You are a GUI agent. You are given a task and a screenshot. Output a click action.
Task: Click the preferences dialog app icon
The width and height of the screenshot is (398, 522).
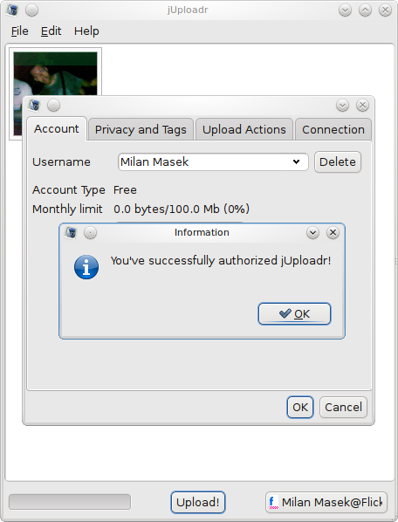(34, 106)
